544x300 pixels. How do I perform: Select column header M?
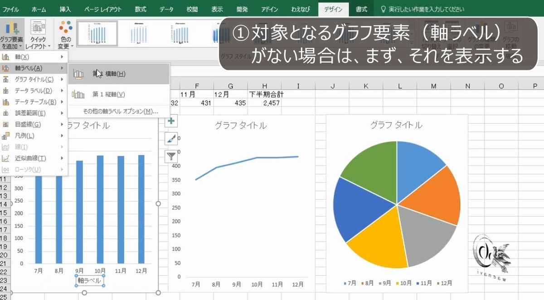coord(434,86)
